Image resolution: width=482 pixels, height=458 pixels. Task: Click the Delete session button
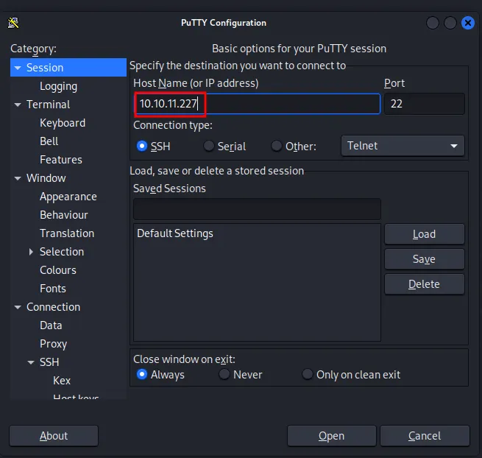(x=424, y=284)
